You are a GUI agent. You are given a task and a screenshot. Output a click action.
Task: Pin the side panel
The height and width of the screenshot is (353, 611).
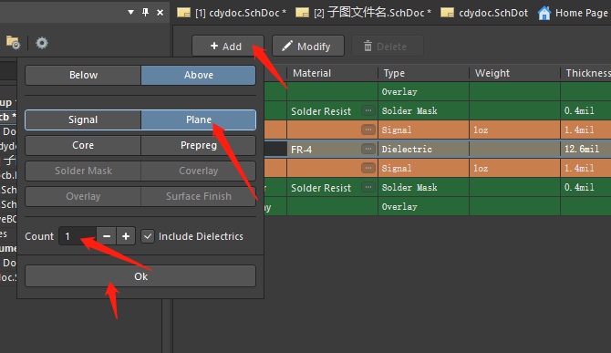(145, 13)
